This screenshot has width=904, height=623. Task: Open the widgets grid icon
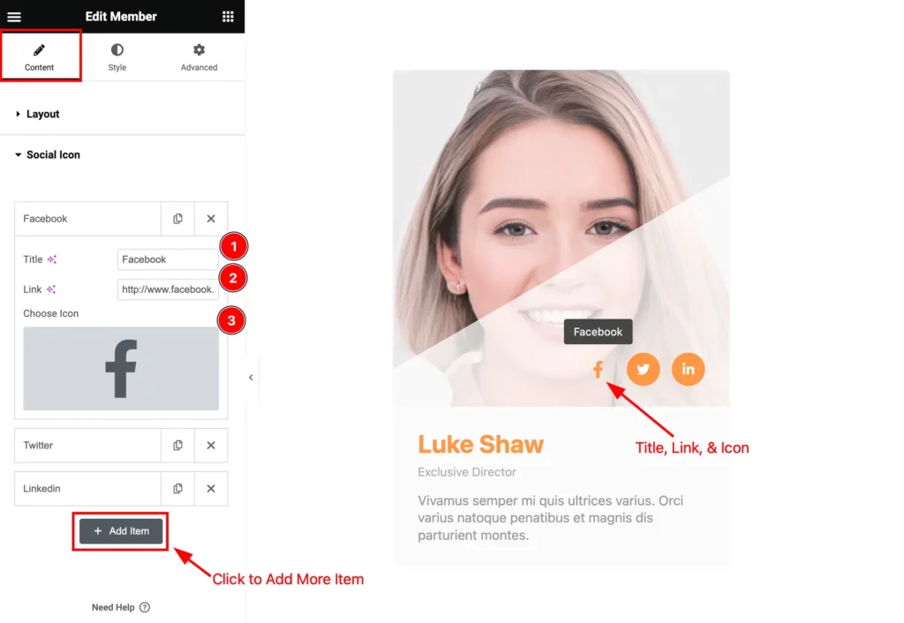[228, 17]
